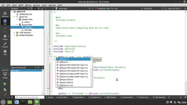
Task: Click the completion popup scrollbar down arrow
Action: [91, 85]
